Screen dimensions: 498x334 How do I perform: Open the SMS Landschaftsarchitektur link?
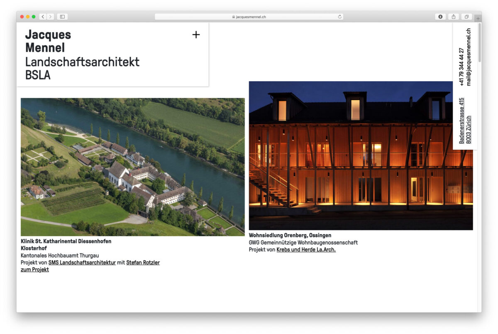click(x=82, y=263)
